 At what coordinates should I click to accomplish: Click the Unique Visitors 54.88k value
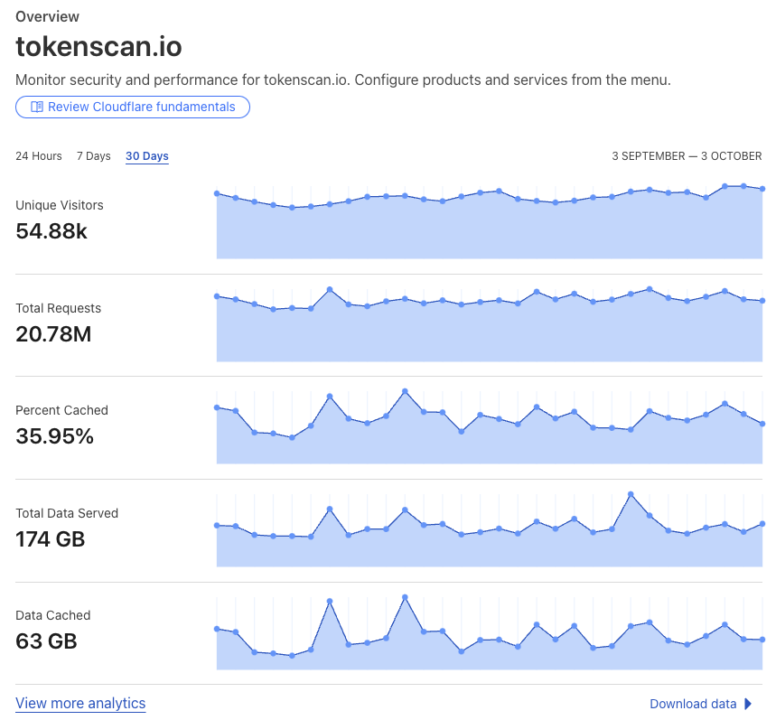(x=51, y=231)
